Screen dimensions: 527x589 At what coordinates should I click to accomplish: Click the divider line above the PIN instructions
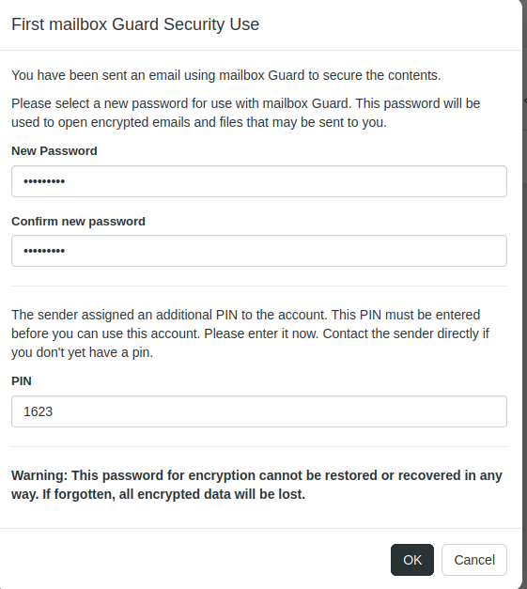pos(259,286)
